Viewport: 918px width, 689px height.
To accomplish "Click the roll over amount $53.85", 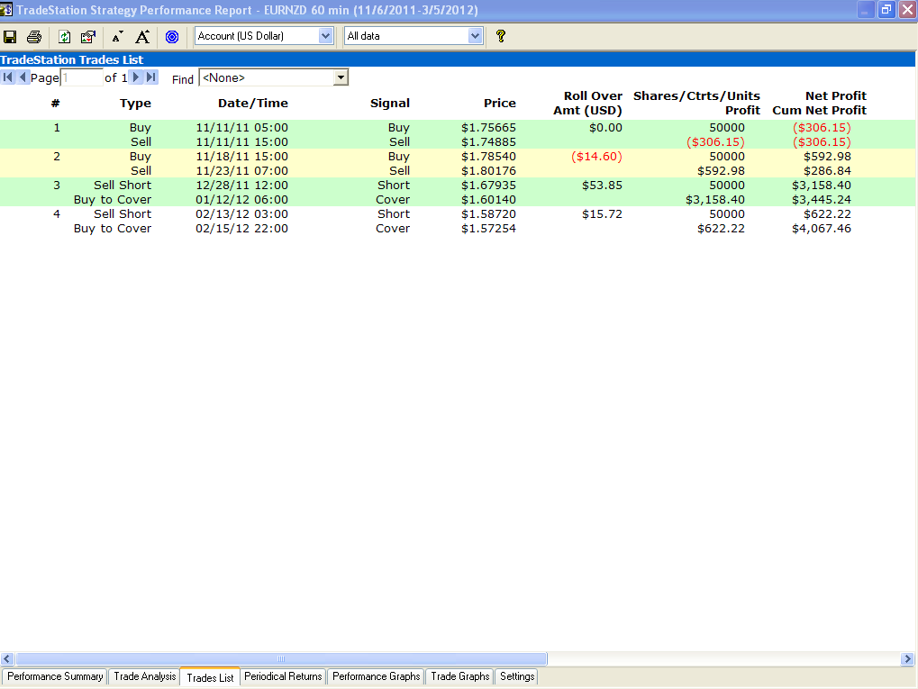I will [602, 185].
